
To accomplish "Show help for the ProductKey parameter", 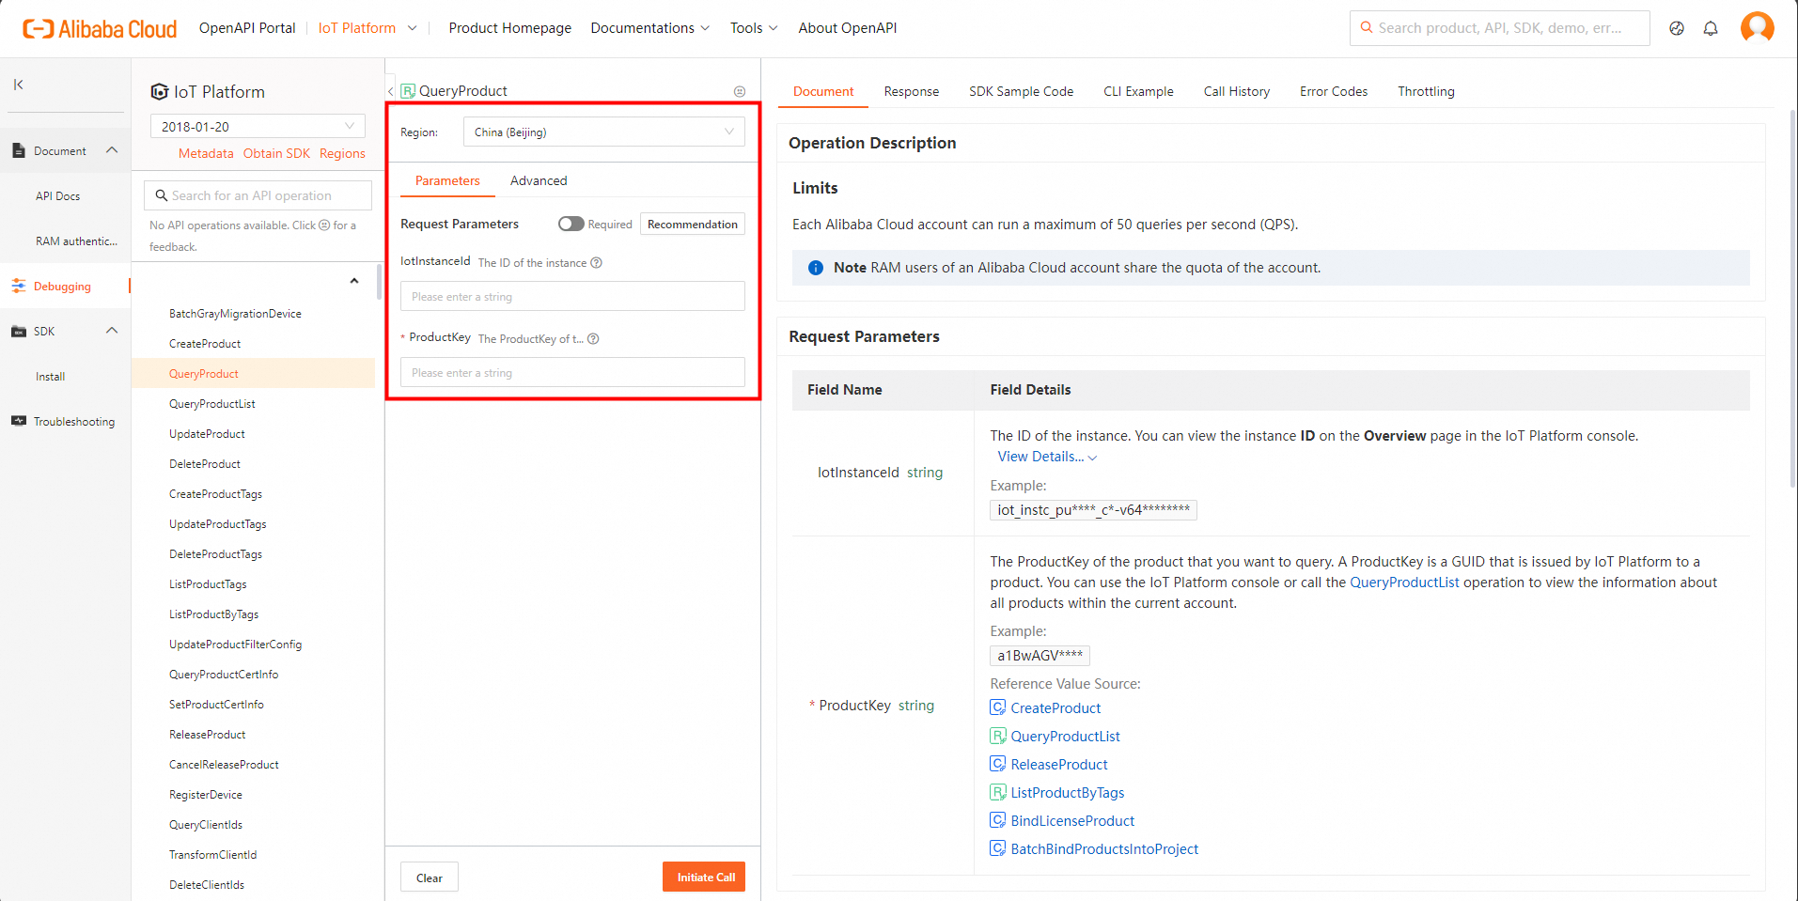I will 593,339.
